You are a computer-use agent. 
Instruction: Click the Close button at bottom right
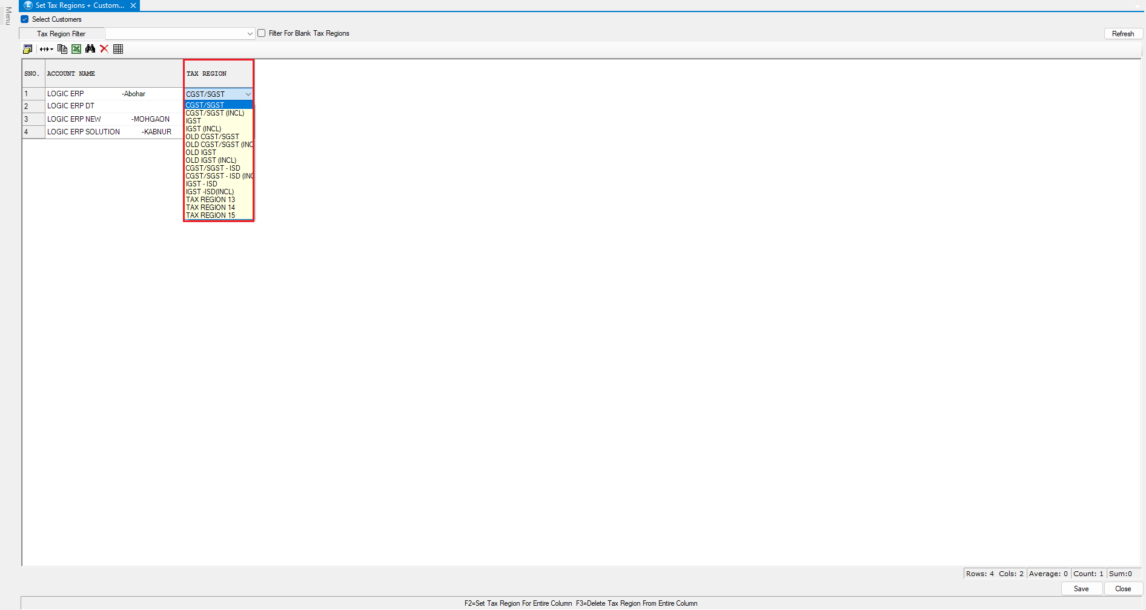[1122, 589]
